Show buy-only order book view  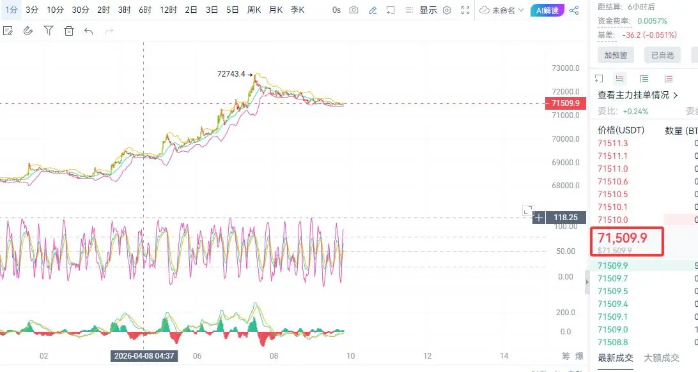tap(644, 78)
